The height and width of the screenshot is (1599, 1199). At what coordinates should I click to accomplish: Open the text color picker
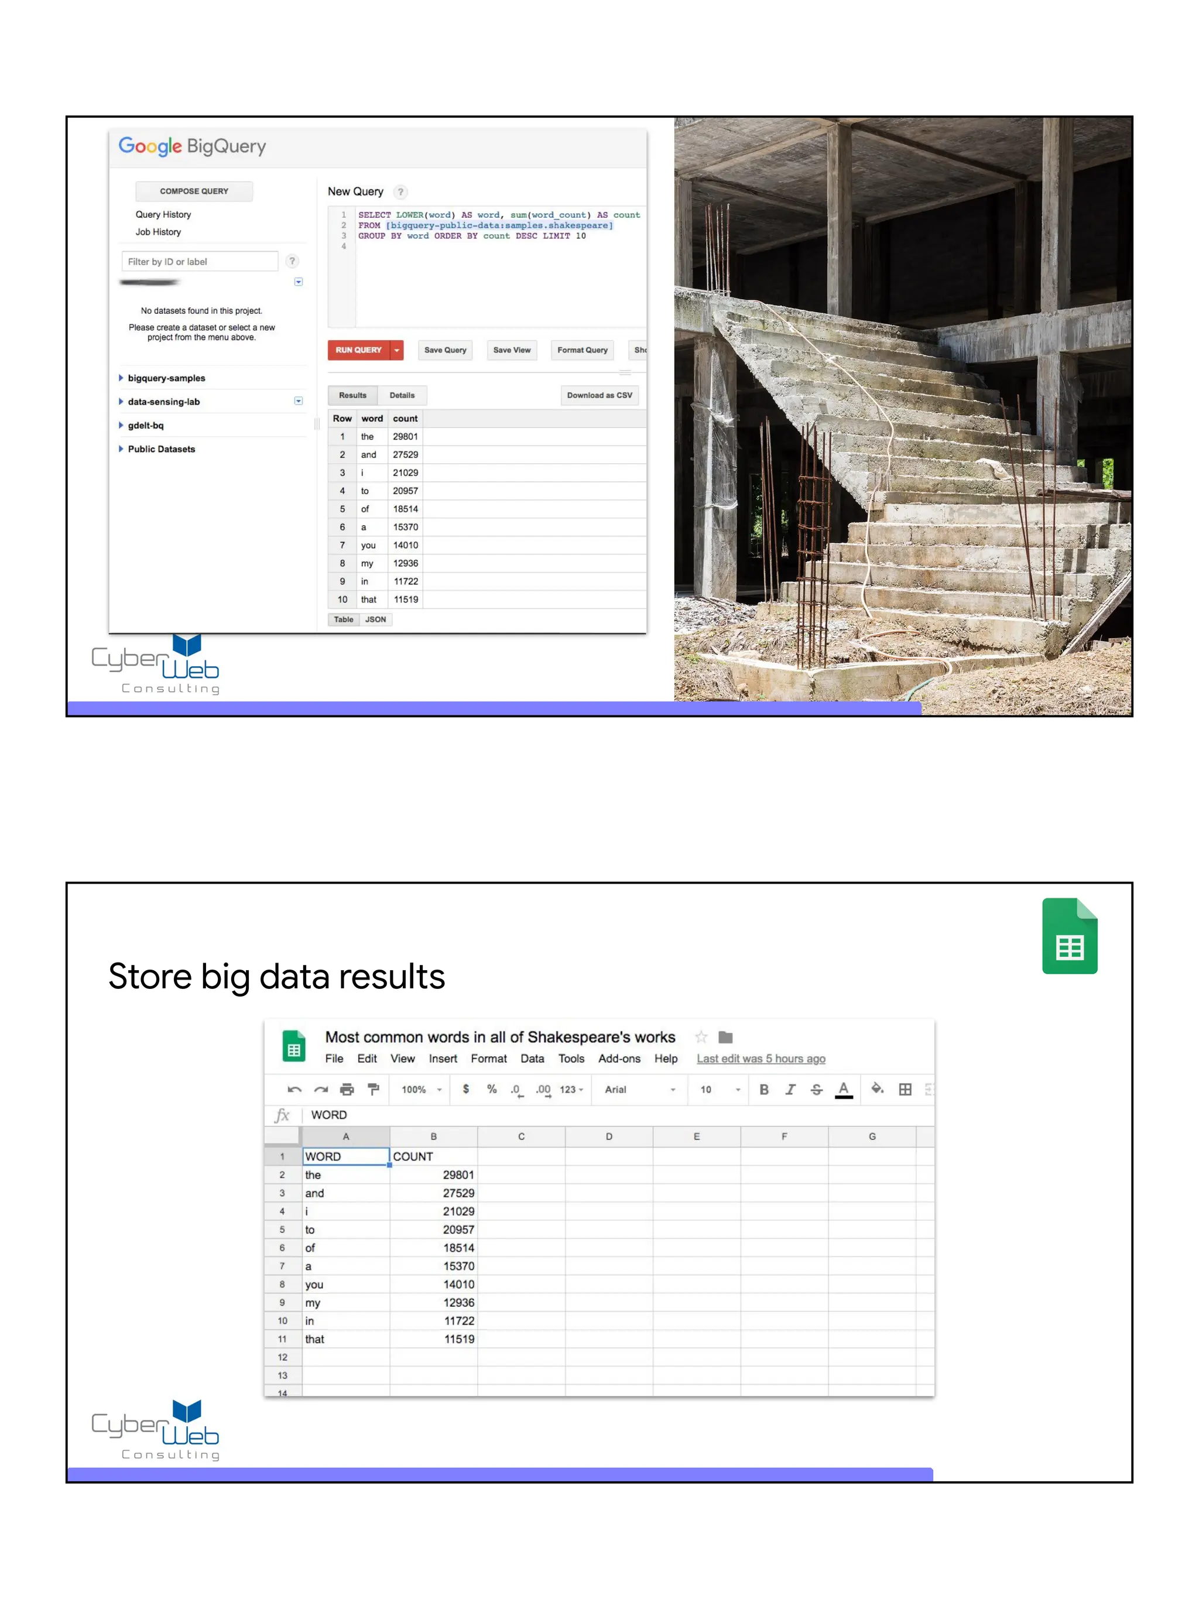click(844, 1090)
